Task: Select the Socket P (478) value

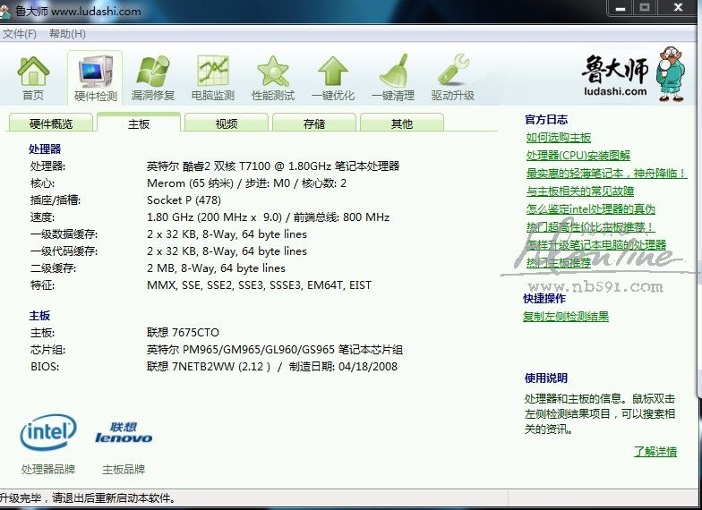Action: pos(184,200)
